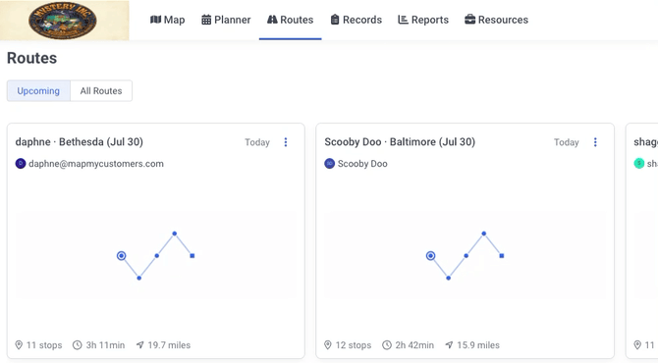
Task: Click the map icon in navigation
Action: 156,20
